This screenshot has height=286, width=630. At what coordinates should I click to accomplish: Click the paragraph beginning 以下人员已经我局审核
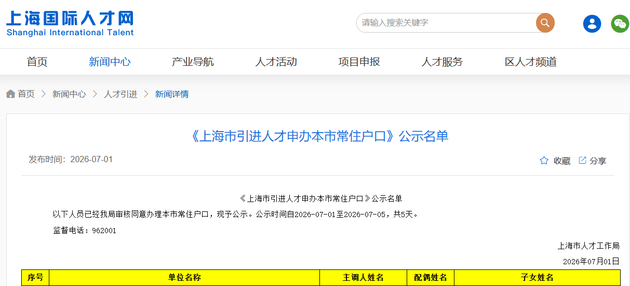tap(235, 214)
